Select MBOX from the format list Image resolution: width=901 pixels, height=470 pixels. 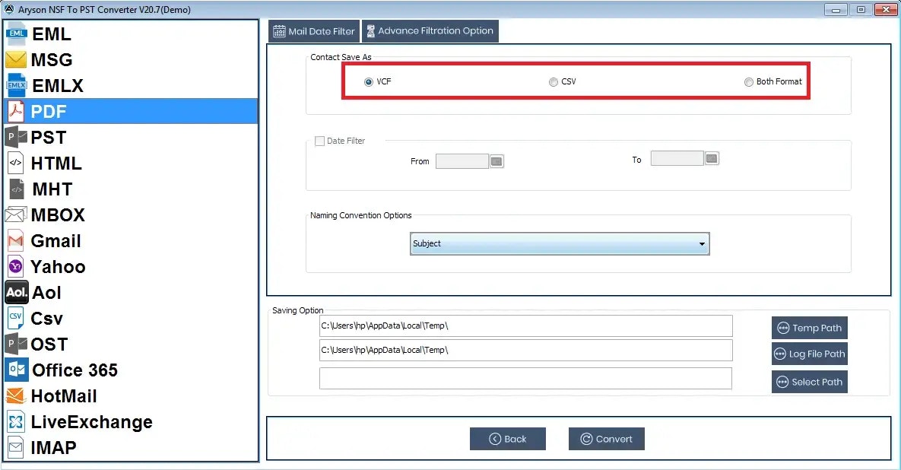[x=58, y=215]
